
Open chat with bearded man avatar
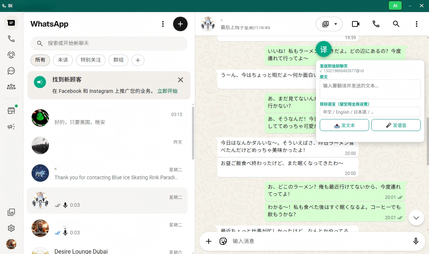pyautogui.click(x=107, y=229)
